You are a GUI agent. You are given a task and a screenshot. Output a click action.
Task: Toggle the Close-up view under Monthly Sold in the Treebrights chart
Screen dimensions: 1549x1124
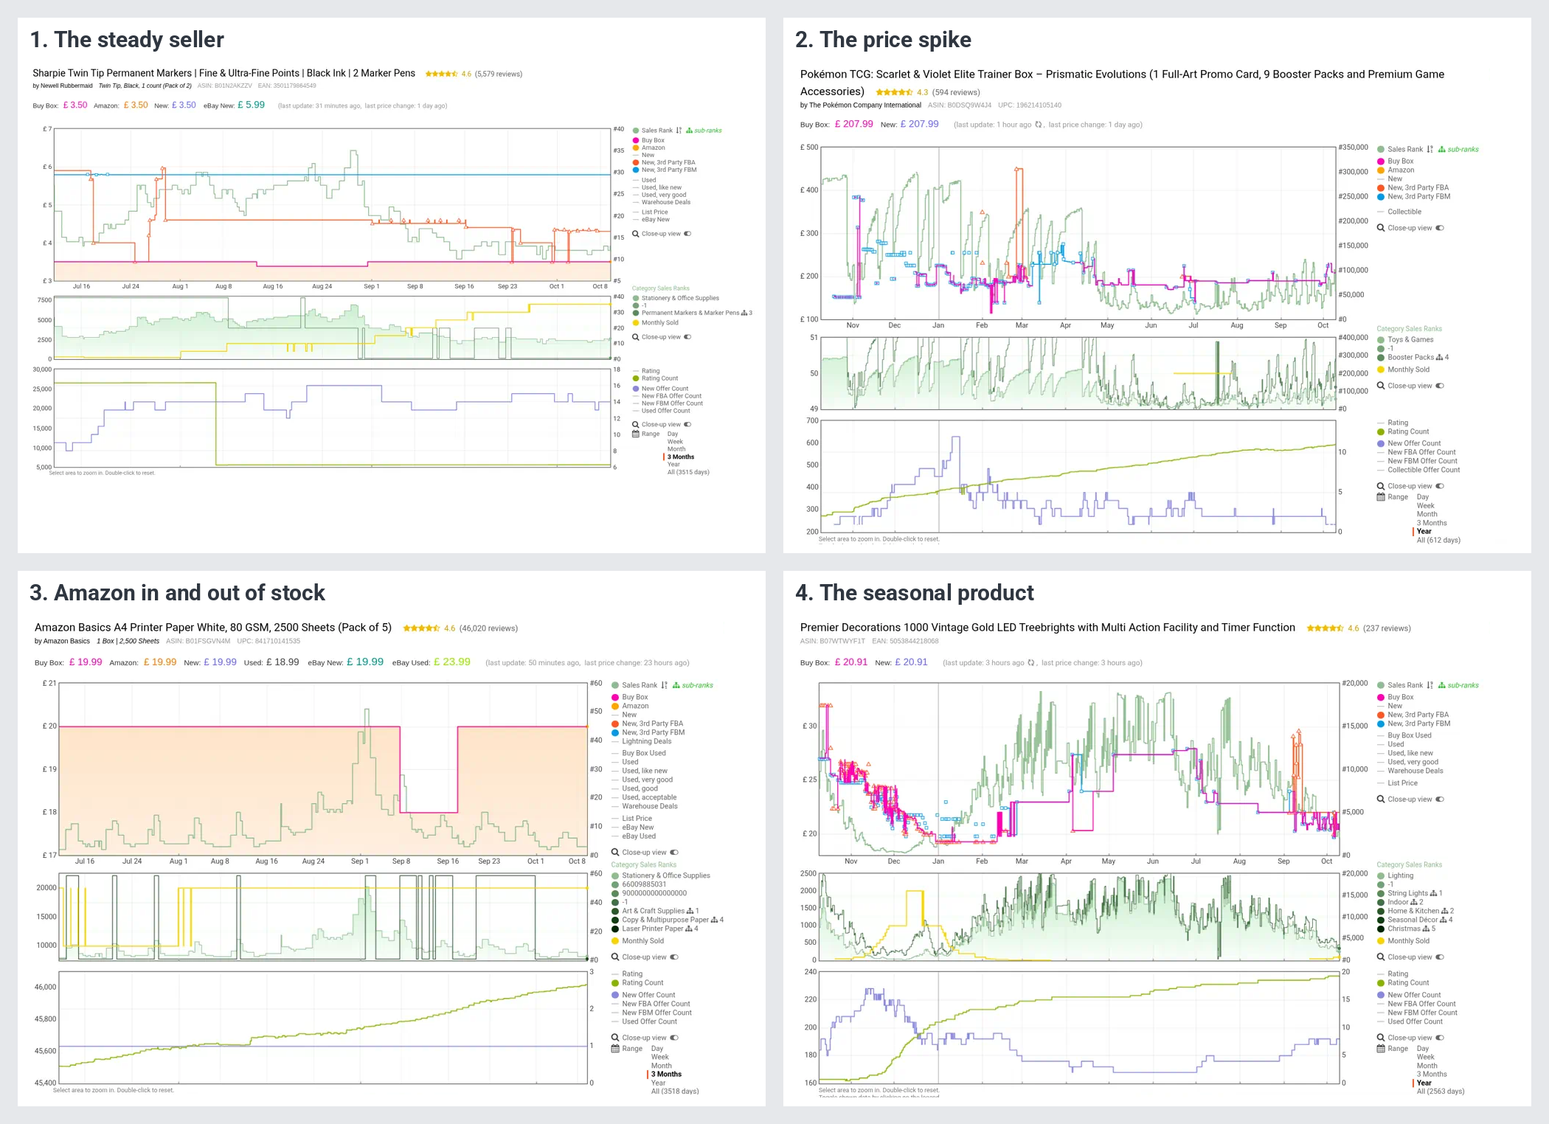1440,957
